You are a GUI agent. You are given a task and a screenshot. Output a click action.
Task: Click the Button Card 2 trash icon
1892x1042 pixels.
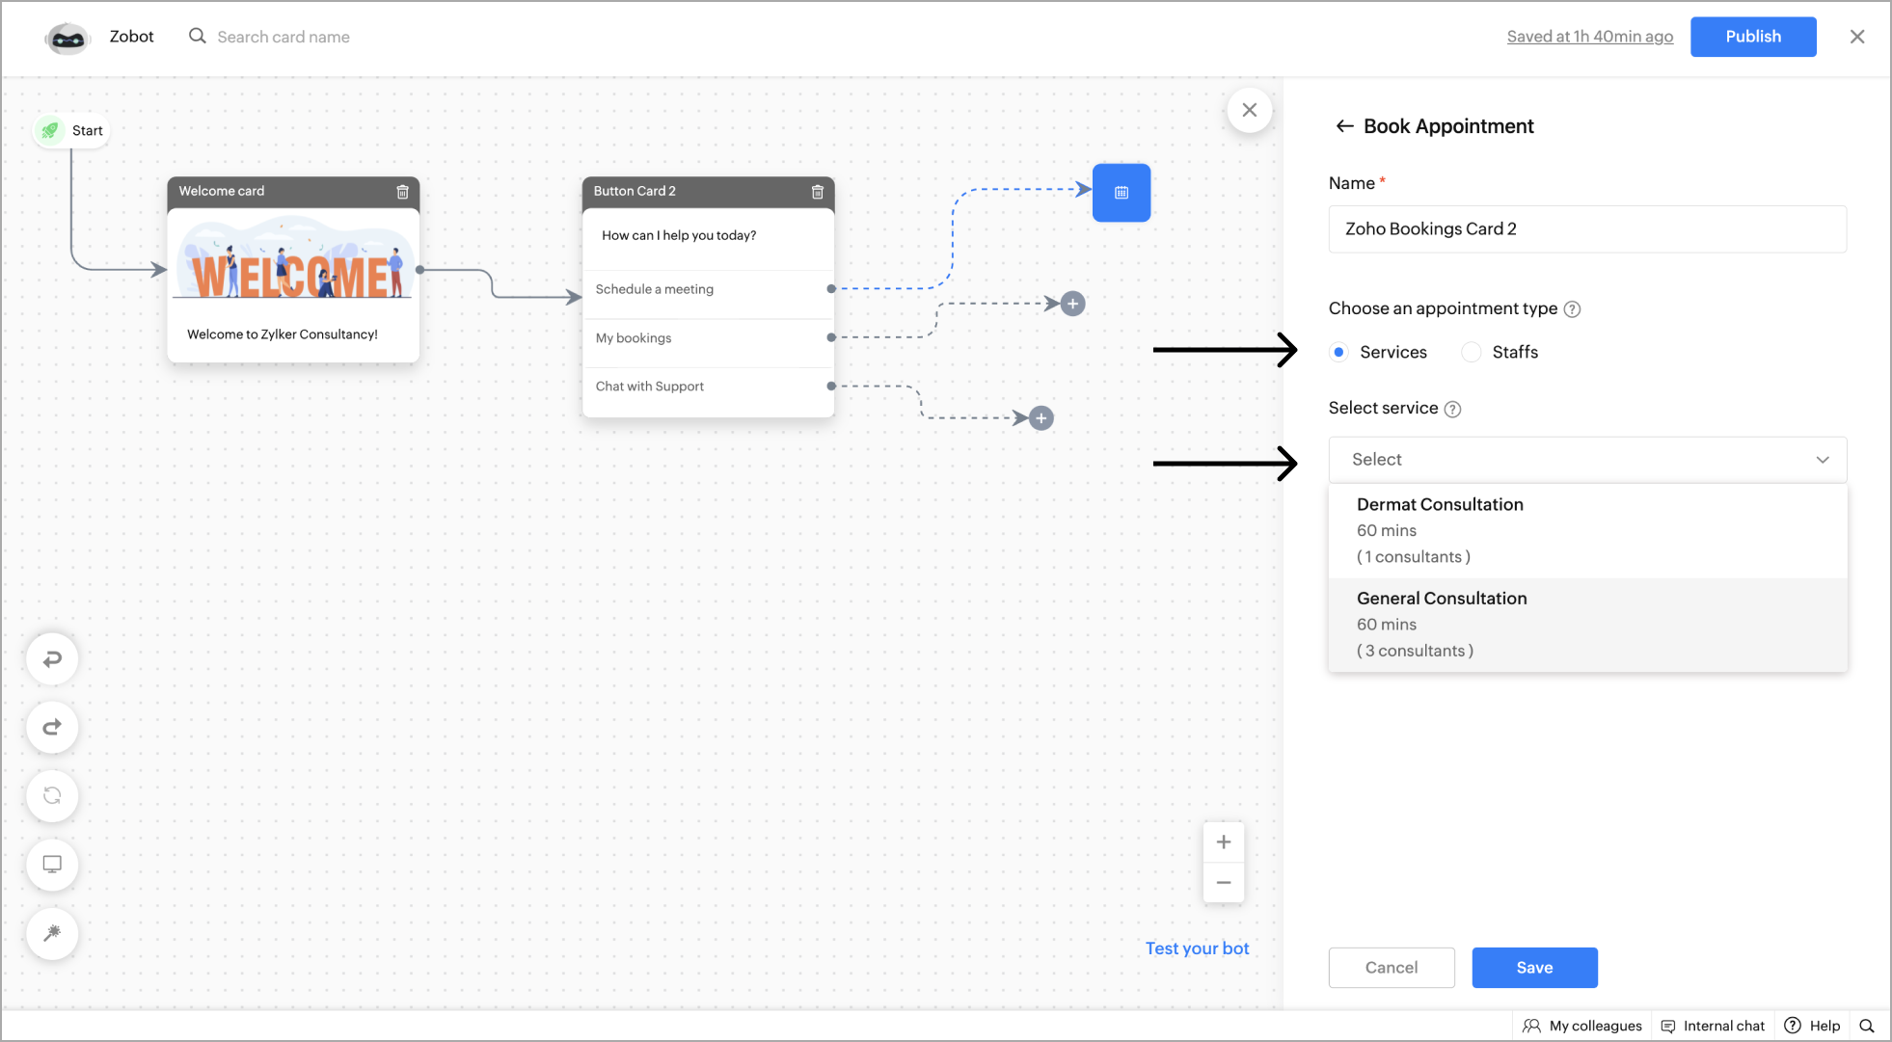coord(817,192)
